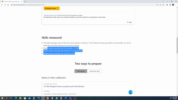Viewport: 178px width, 100px height.
Task: Click the Items in this collection heading
Action: [x=54, y=78]
